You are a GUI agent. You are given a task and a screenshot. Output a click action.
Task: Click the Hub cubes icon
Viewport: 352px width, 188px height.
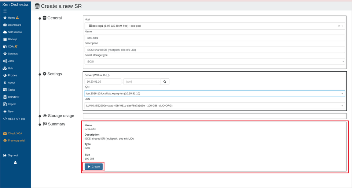coord(5,68)
